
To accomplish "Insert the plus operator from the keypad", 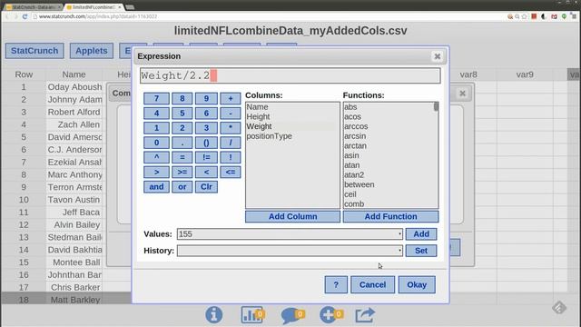I will (x=230, y=99).
